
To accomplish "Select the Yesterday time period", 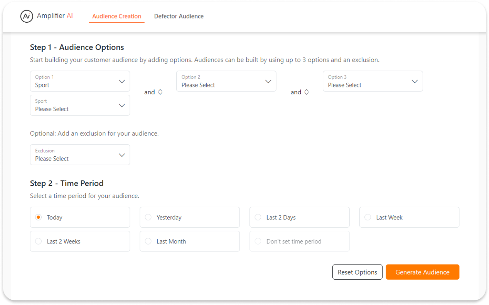I will (x=190, y=217).
